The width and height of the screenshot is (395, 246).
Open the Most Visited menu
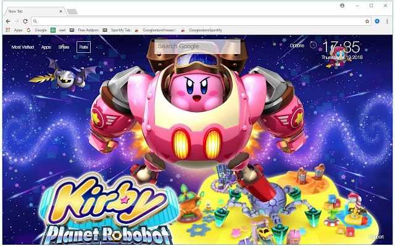(23, 47)
